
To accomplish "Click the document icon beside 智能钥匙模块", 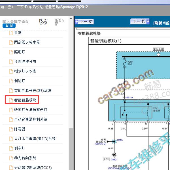I will click(x=11, y=100).
